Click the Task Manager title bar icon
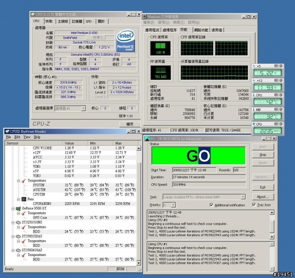The height and width of the screenshot is (278, 295). tap(144, 17)
